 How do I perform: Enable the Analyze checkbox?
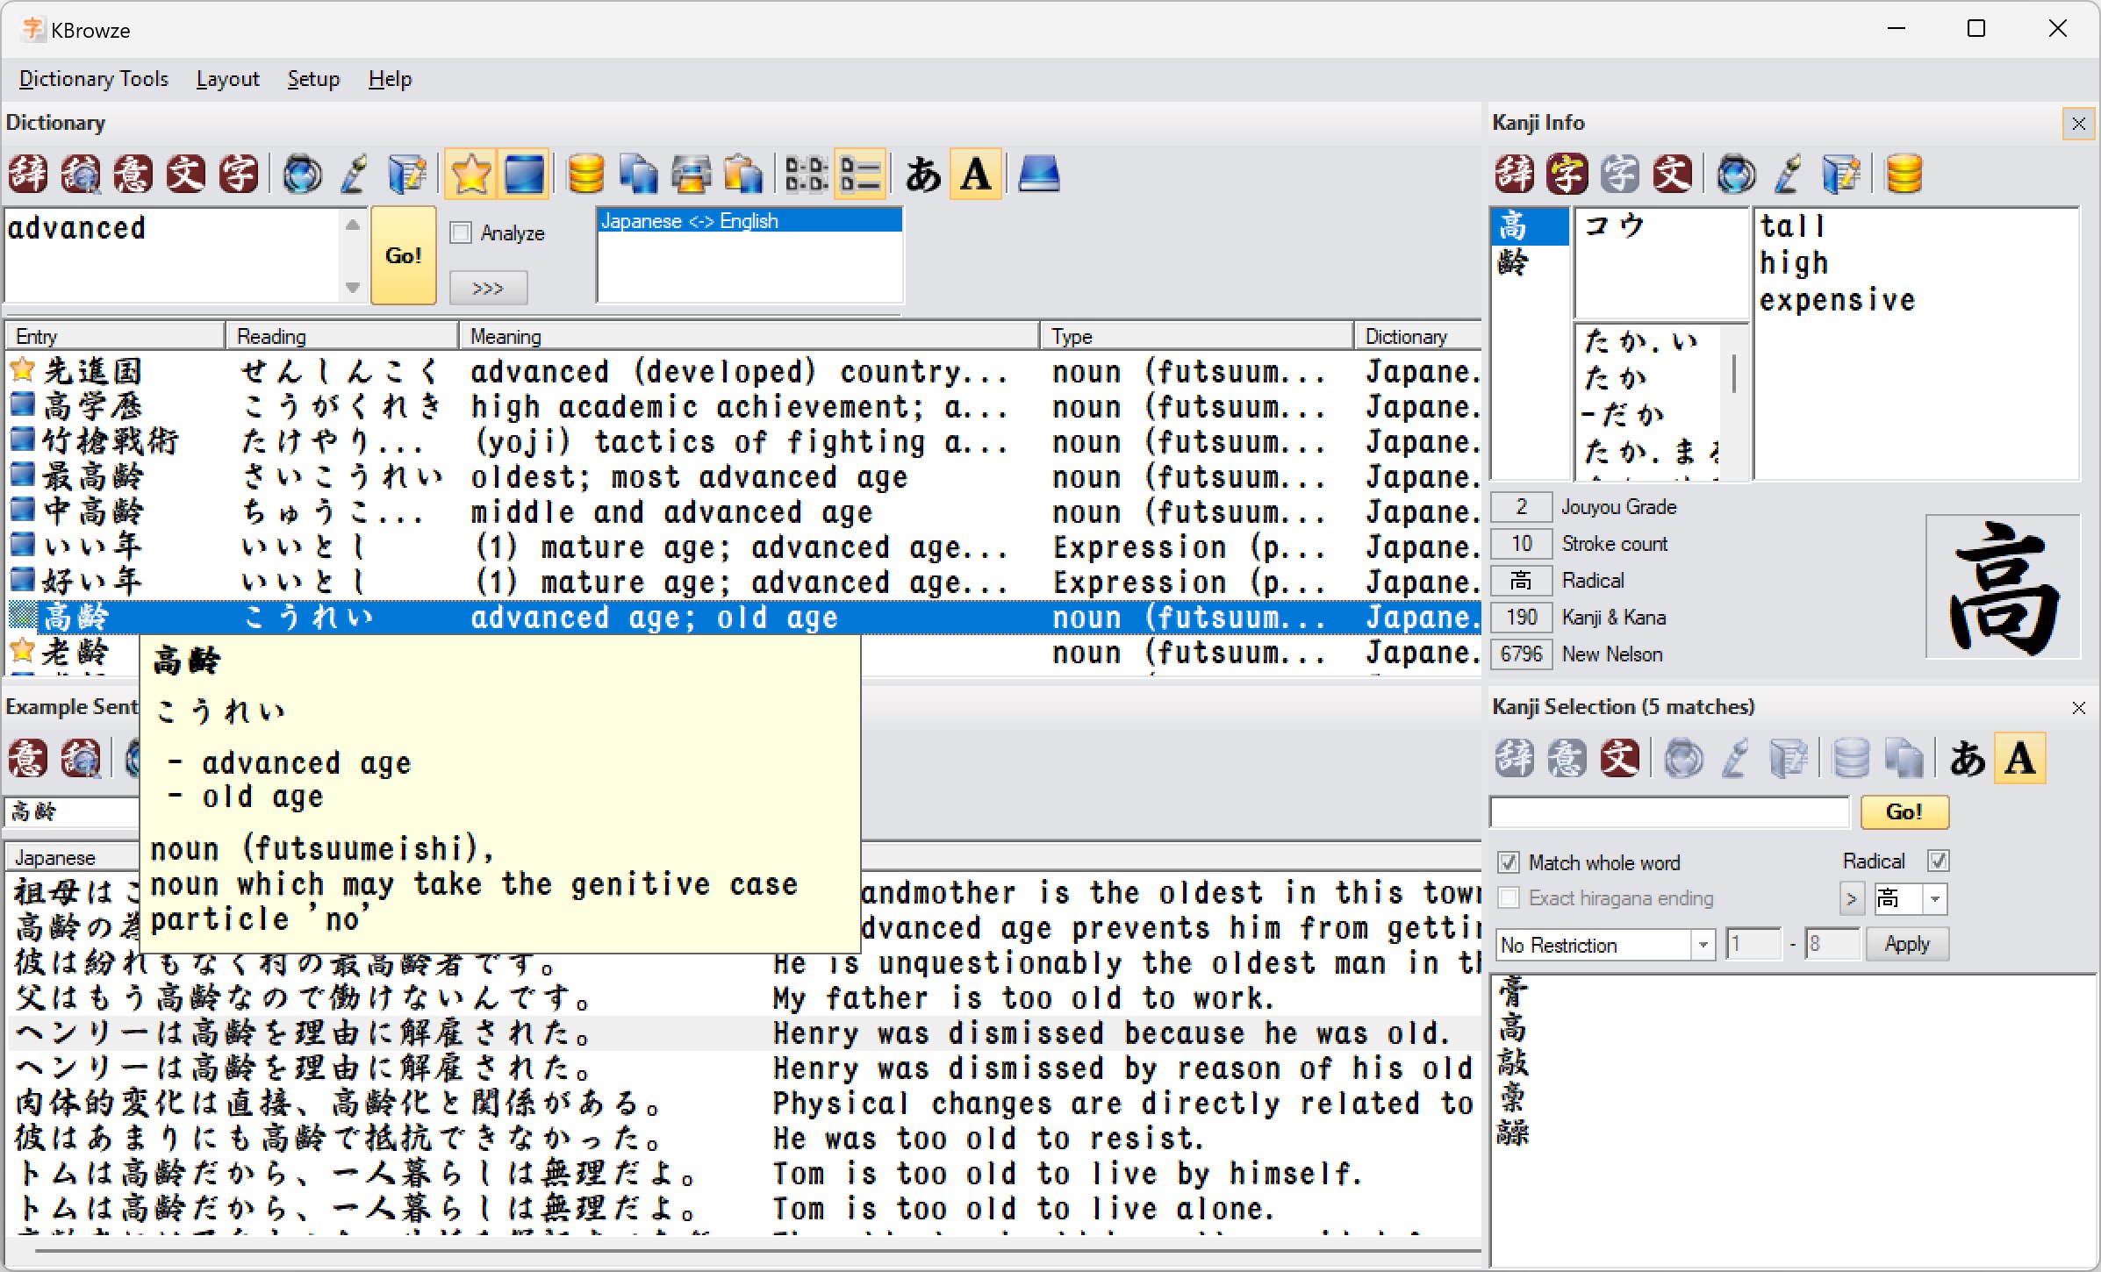tap(461, 233)
